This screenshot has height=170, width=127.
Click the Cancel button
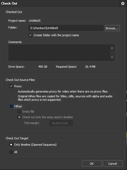click(x=113, y=163)
